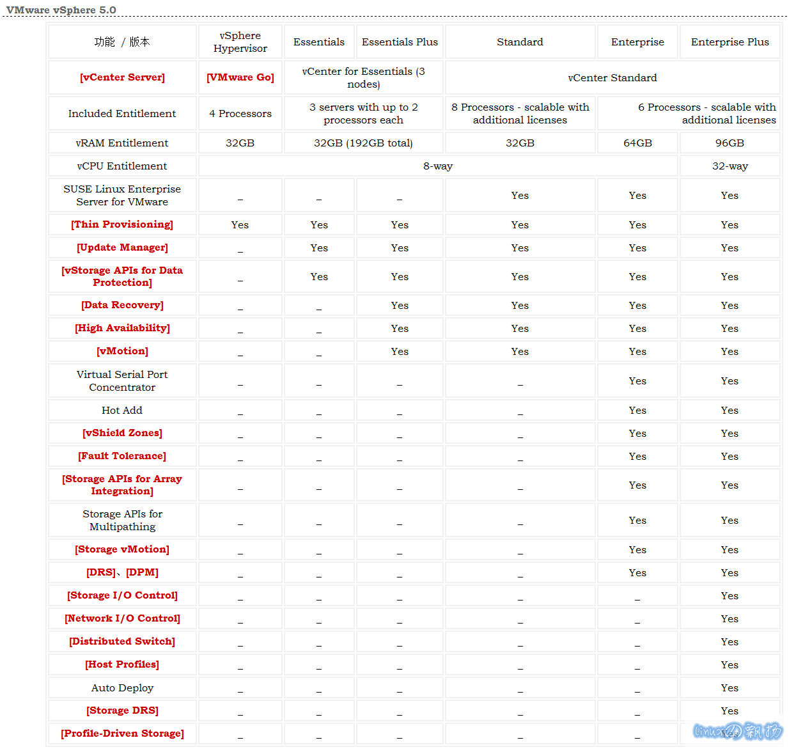Viewport: 796px width, 754px height.
Task: Click the Fault Tolerance link
Action: click(122, 456)
